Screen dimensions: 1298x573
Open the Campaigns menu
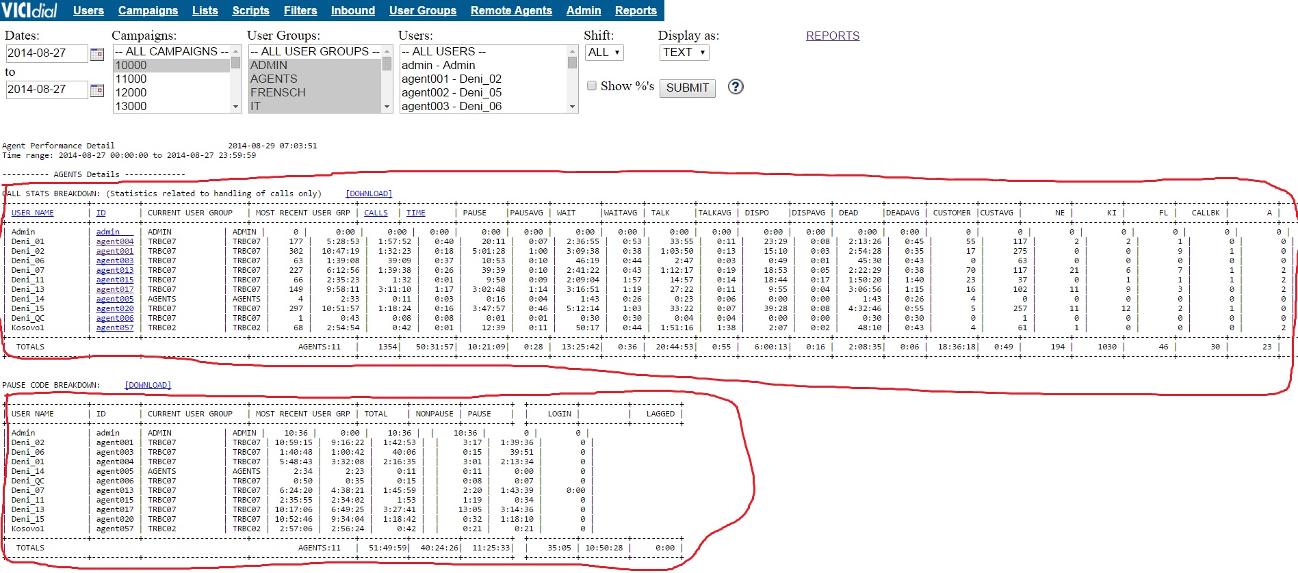pos(148,10)
